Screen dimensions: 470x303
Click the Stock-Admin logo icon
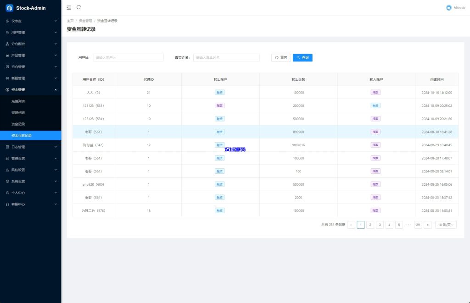click(9, 8)
